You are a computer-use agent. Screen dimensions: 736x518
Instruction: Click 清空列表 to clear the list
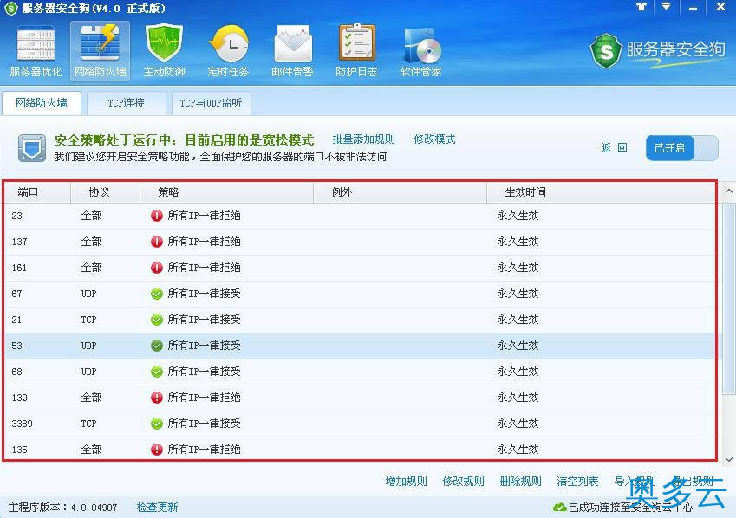[x=578, y=482]
